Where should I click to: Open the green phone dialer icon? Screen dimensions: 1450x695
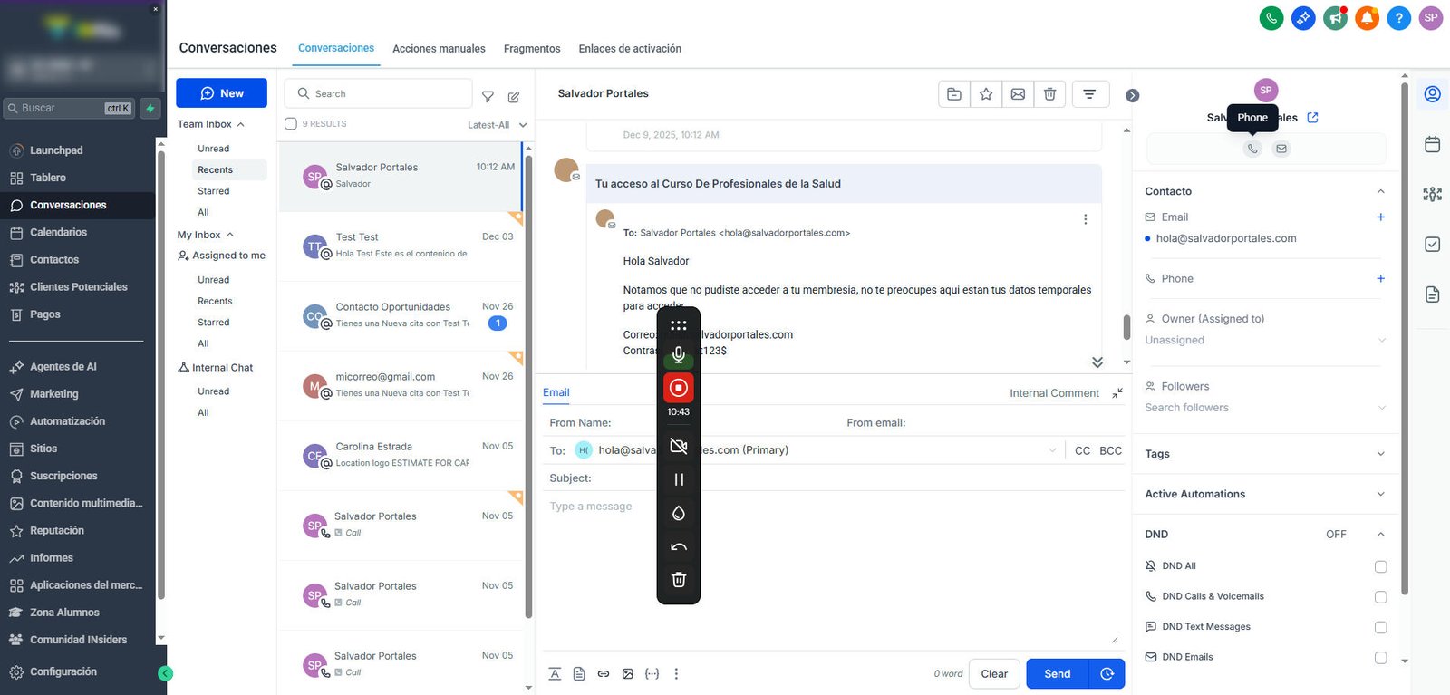[1271, 17]
